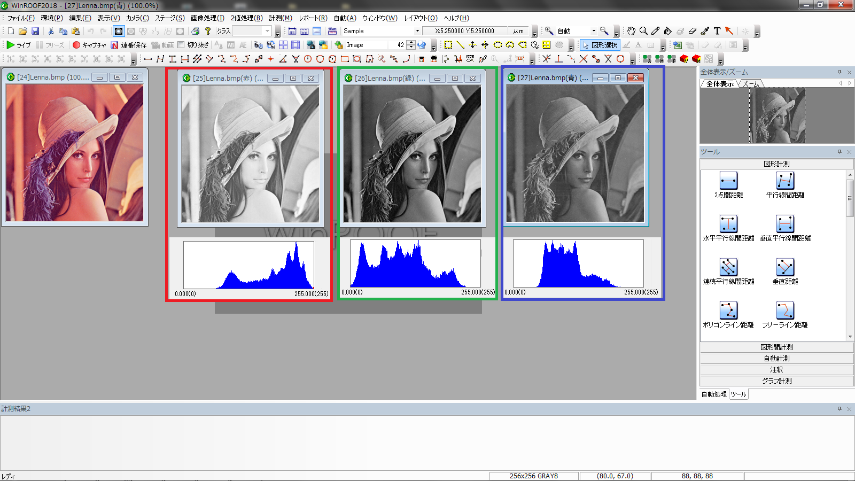The height and width of the screenshot is (481, 855).
Task: Toggle the shape select (図形選択) mode button
Action: click(600, 45)
